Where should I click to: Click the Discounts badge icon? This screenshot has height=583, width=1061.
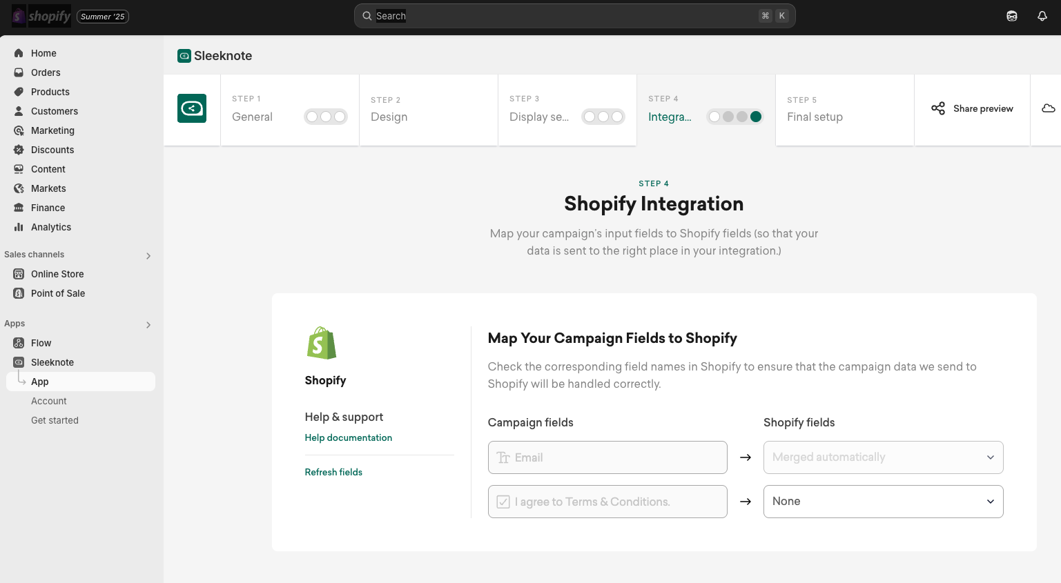coord(19,150)
